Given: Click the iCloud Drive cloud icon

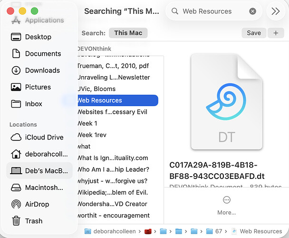Looking at the screenshot, I should [x=16, y=137].
